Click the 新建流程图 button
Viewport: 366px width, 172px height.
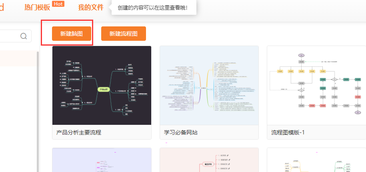click(123, 34)
